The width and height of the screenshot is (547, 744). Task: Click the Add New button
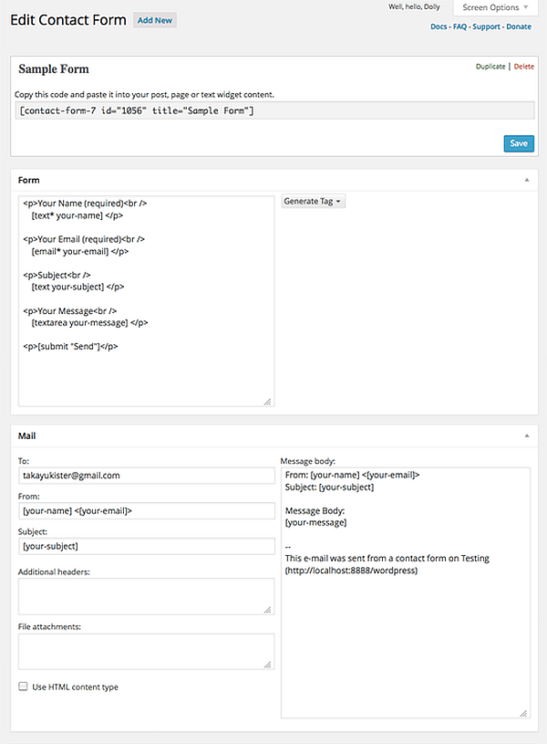[154, 20]
